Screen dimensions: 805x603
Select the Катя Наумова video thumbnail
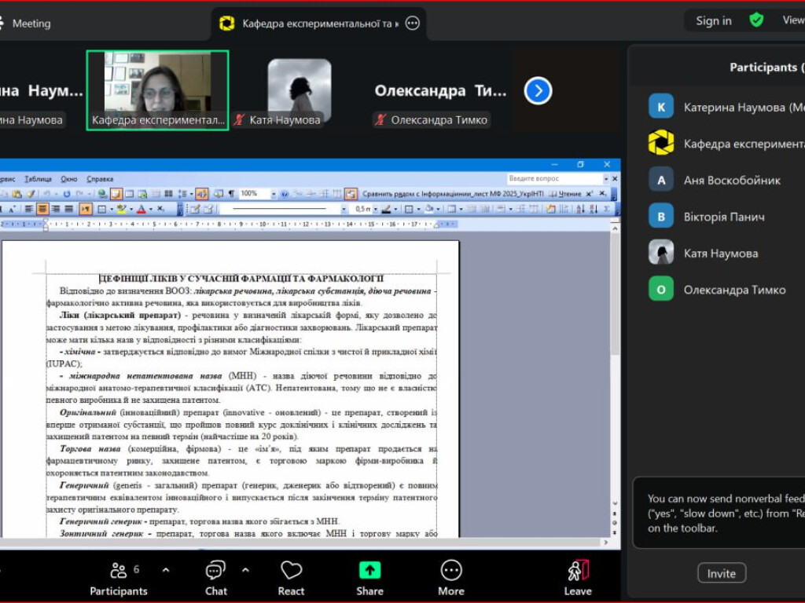pos(299,90)
